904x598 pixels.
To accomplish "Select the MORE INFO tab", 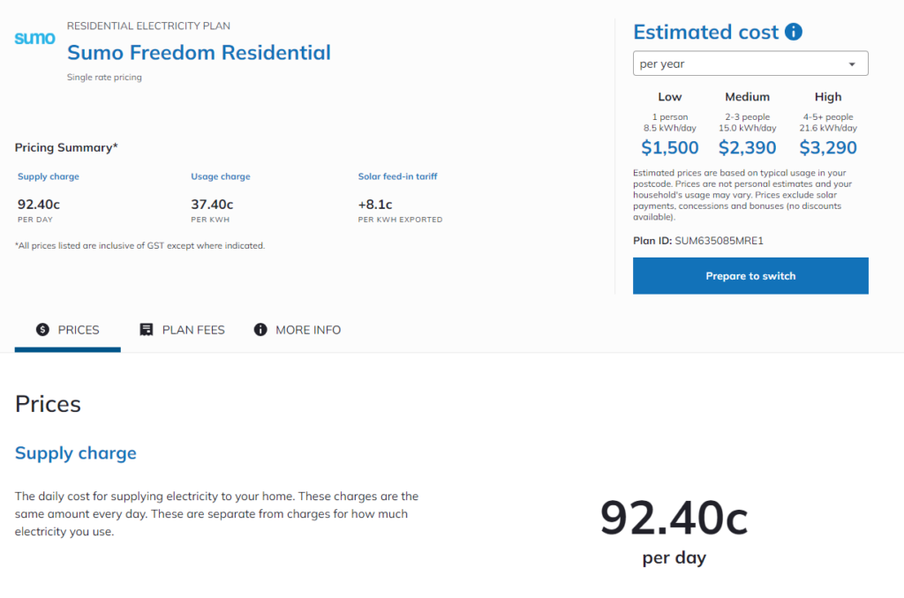I will (298, 330).
